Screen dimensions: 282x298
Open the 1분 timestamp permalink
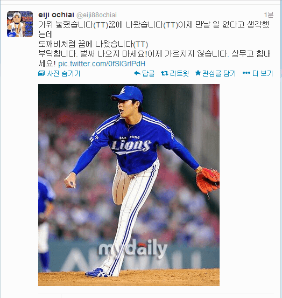tap(269, 15)
